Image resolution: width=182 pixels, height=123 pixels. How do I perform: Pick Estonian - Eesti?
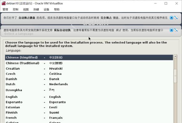(89, 107)
